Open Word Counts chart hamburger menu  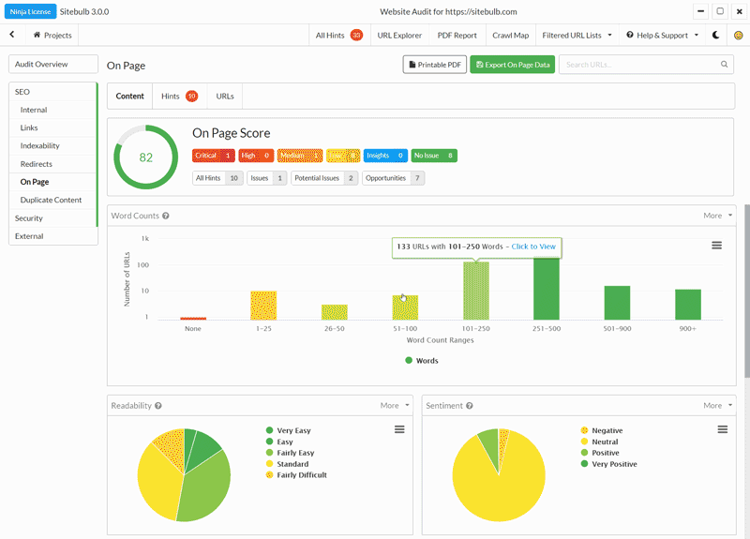tap(716, 245)
